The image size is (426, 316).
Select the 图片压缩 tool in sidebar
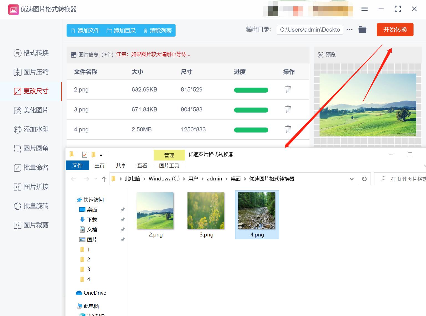click(31, 72)
